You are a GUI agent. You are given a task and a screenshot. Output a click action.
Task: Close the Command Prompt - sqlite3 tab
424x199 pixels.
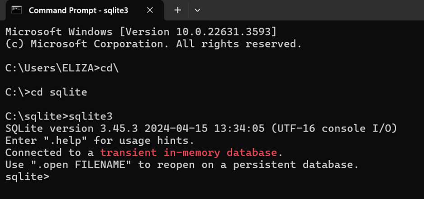[x=150, y=10]
